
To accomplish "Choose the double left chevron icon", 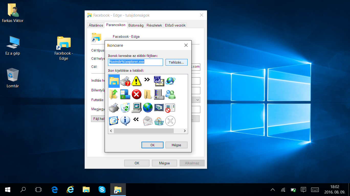I will [x=136, y=119].
